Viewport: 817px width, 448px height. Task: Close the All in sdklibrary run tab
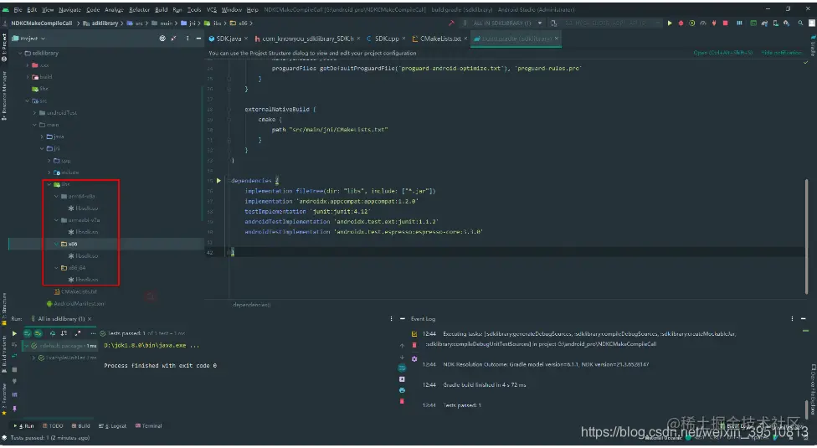90,319
